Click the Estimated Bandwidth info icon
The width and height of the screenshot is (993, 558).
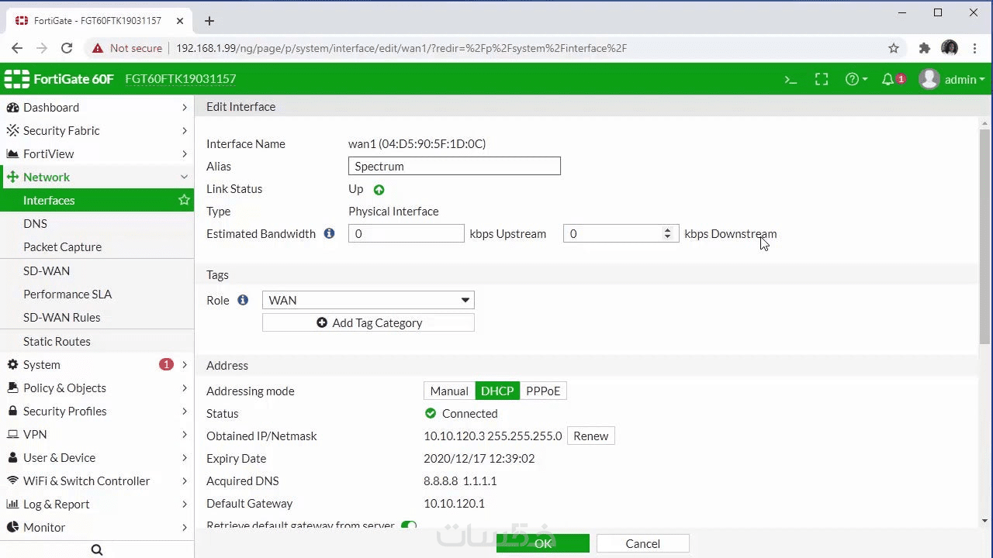pos(329,233)
